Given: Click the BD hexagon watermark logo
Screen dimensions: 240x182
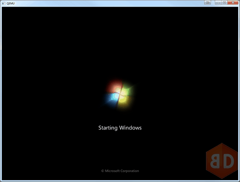Looking at the screenshot, I should tap(222, 161).
